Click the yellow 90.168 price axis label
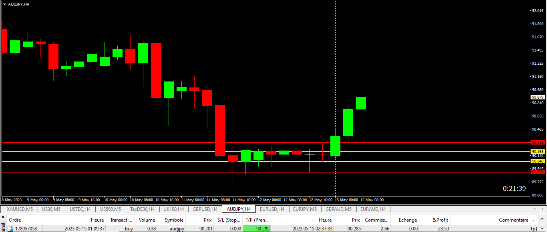Screen dimensions: 547x232 click(x=538, y=152)
